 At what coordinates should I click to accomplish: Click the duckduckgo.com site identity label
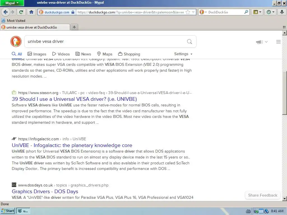pos(57,12)
